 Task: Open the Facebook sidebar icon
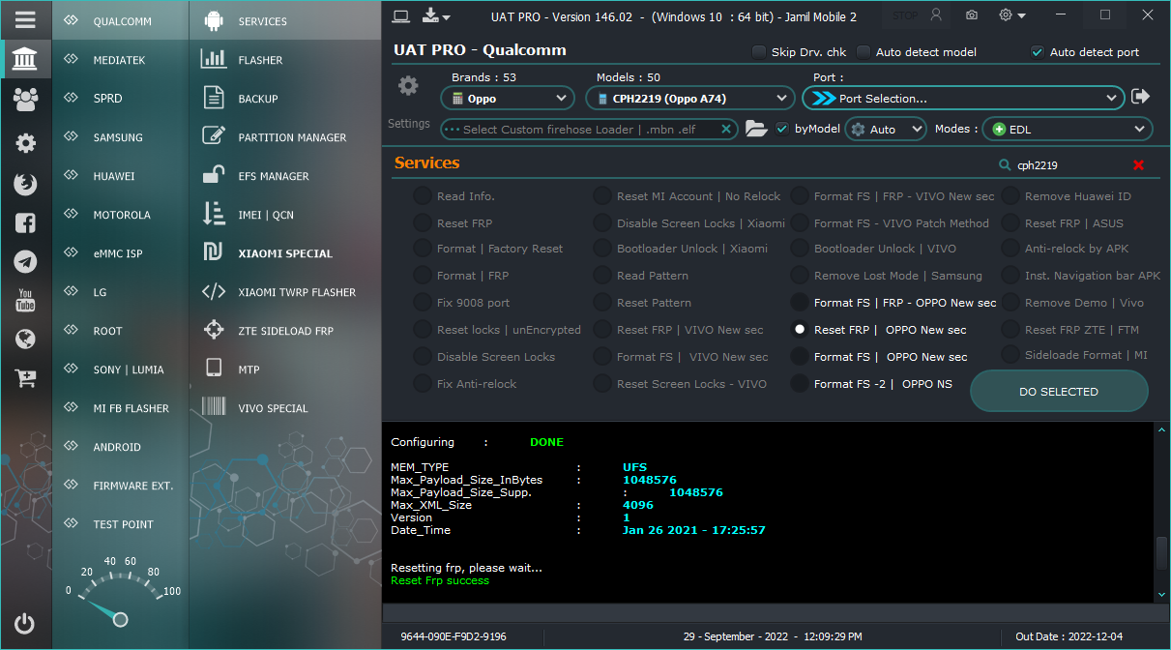pos(25,222)
